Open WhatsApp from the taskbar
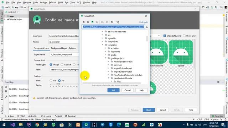Screen dimensions: 228x128 (x=53, y=125)
